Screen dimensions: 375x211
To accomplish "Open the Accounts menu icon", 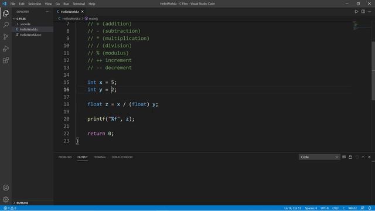I will point(6,188).
